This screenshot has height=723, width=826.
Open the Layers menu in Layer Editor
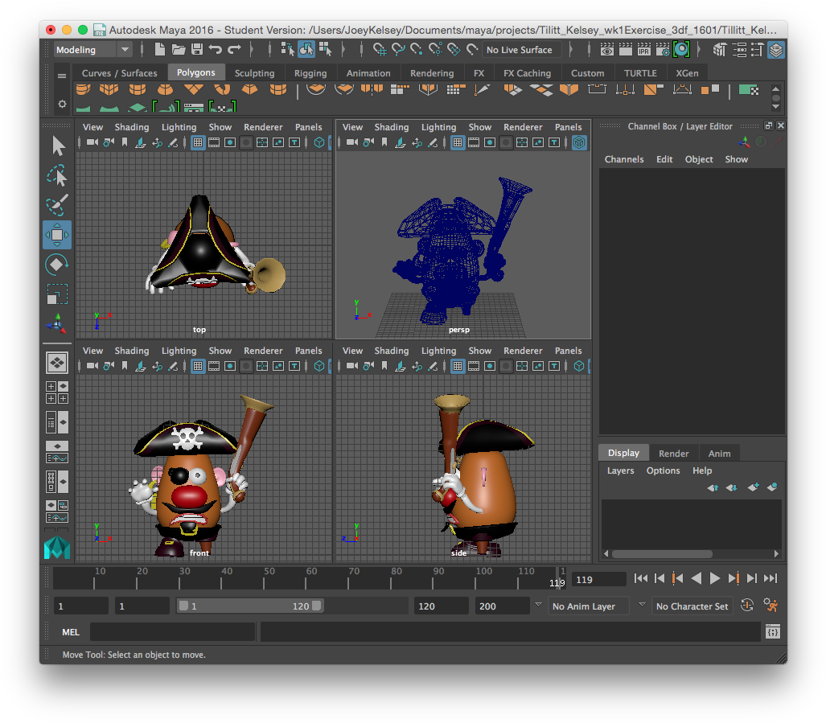click(x=621, y=470)
